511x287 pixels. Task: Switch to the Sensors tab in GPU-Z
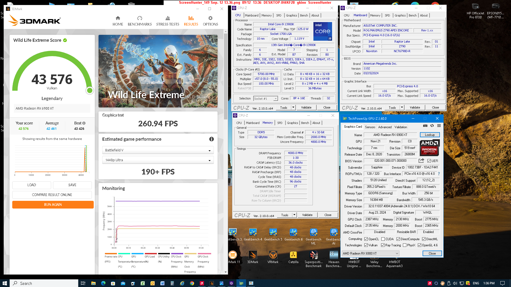[x=370, y=127]
